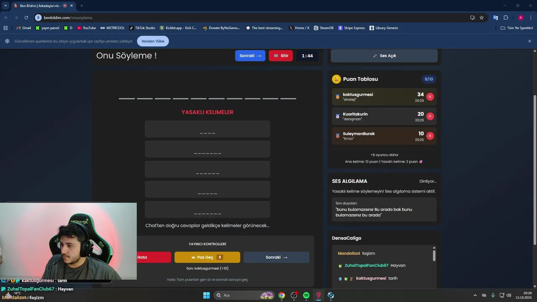Open Spotify from the taskbar
The height and width of the screenshot is (302, 537).
coord(306,295)
